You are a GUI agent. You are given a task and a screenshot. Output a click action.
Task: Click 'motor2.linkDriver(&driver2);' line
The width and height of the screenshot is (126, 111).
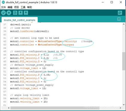[x=30, y=31]
